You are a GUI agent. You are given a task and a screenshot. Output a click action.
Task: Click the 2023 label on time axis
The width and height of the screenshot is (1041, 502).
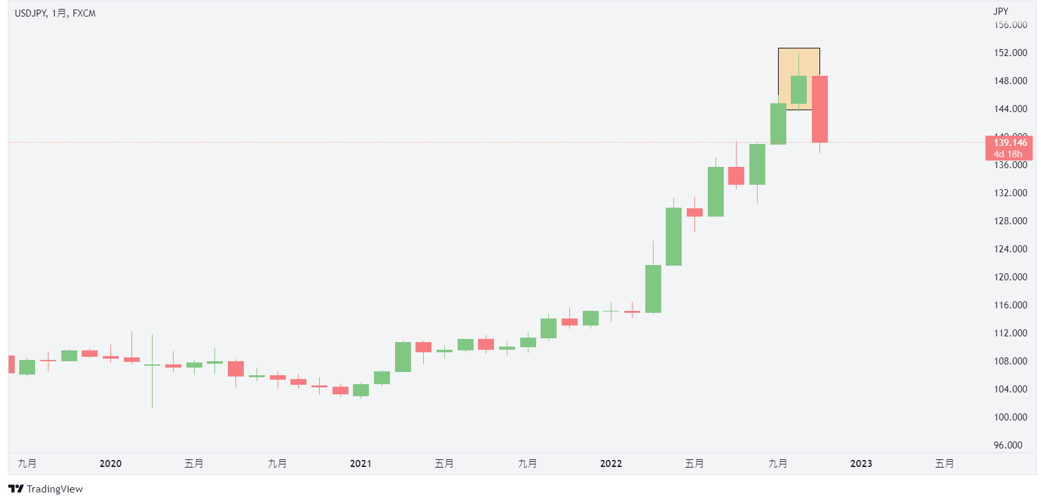(861, 464)
